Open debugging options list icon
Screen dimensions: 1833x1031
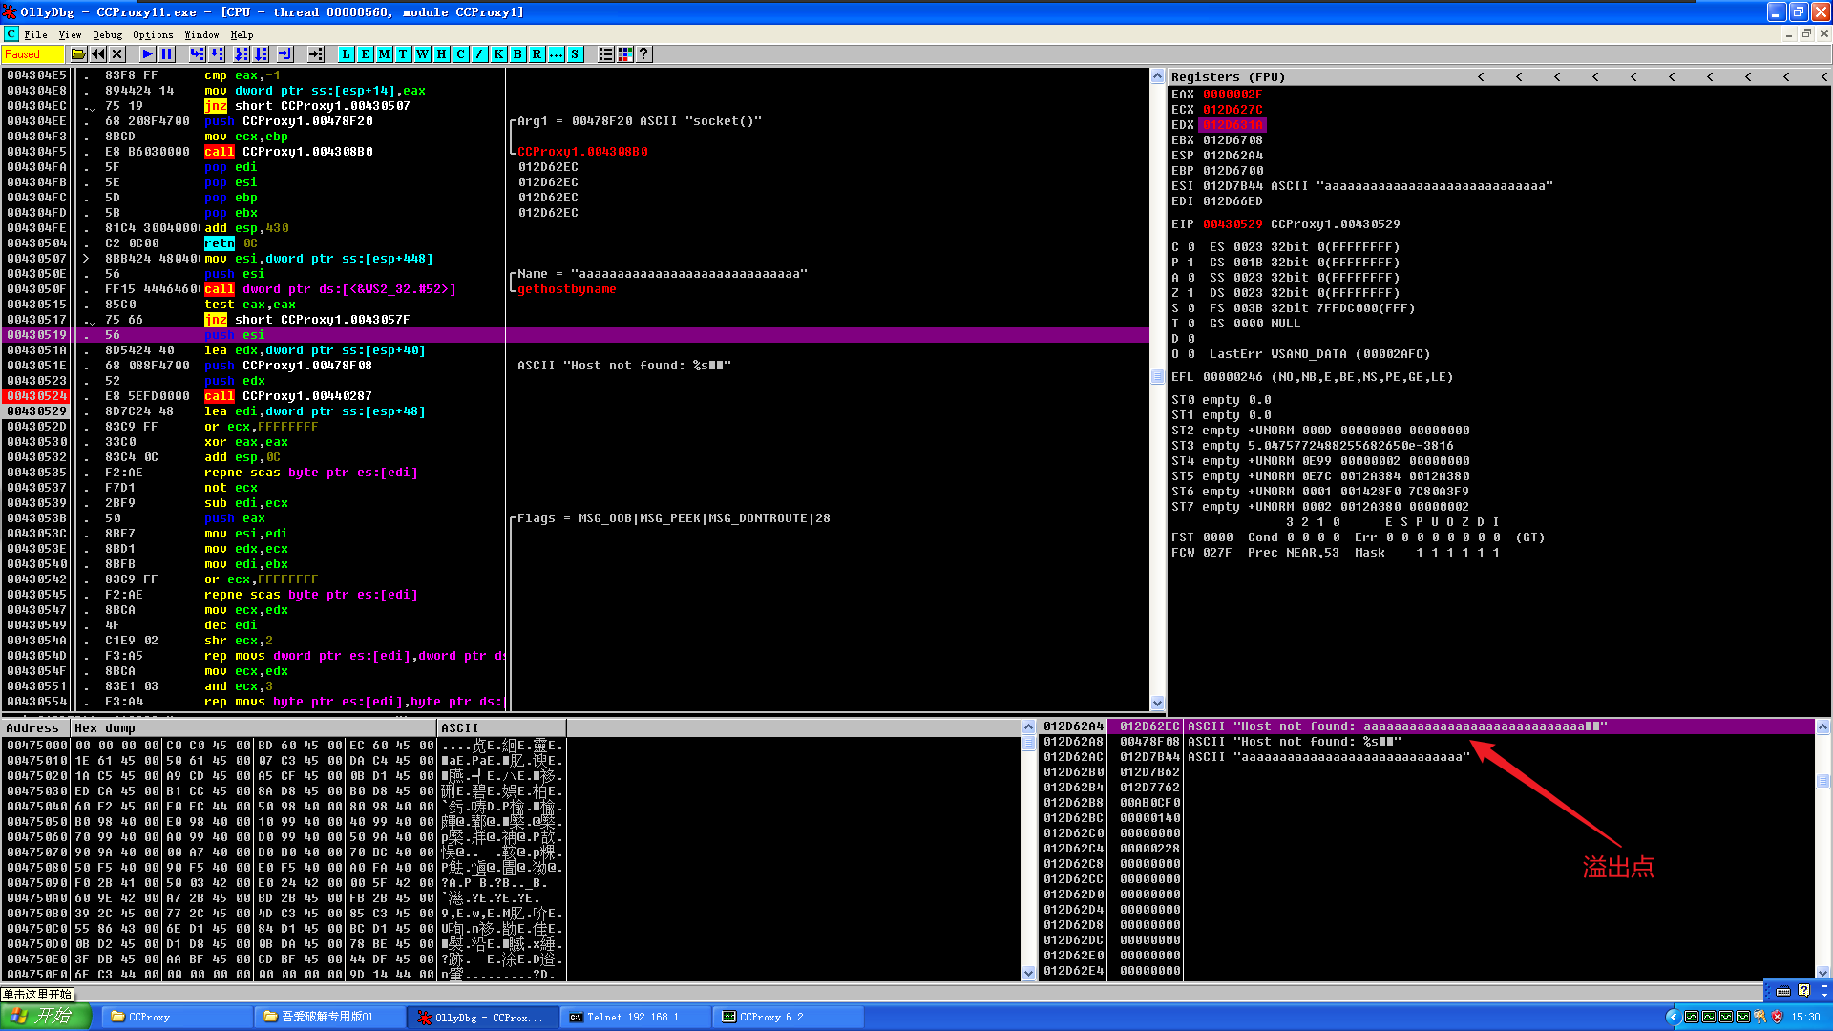point(605,54)
